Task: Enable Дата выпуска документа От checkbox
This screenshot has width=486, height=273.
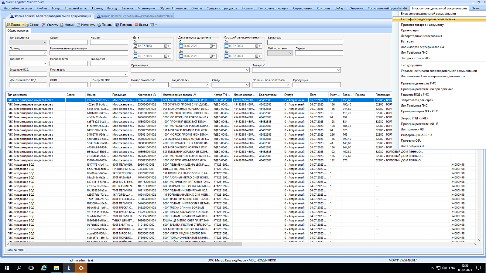Action: 181,46
